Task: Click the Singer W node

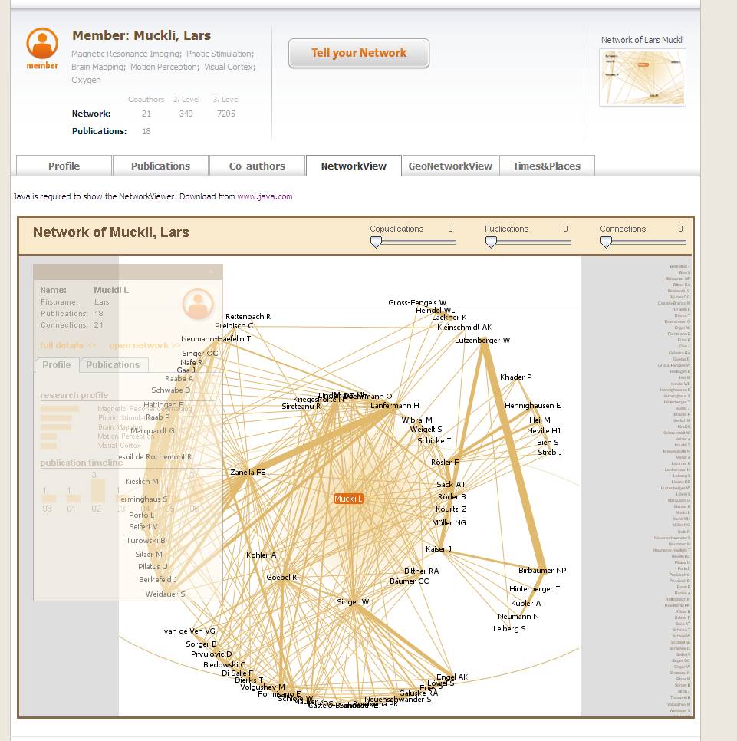Action: pyautogui.click(x=353, y=601)
